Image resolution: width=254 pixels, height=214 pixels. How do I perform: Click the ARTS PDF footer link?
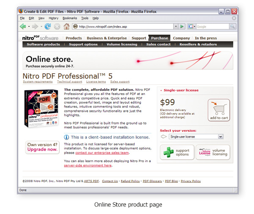(x=91, y=181)
